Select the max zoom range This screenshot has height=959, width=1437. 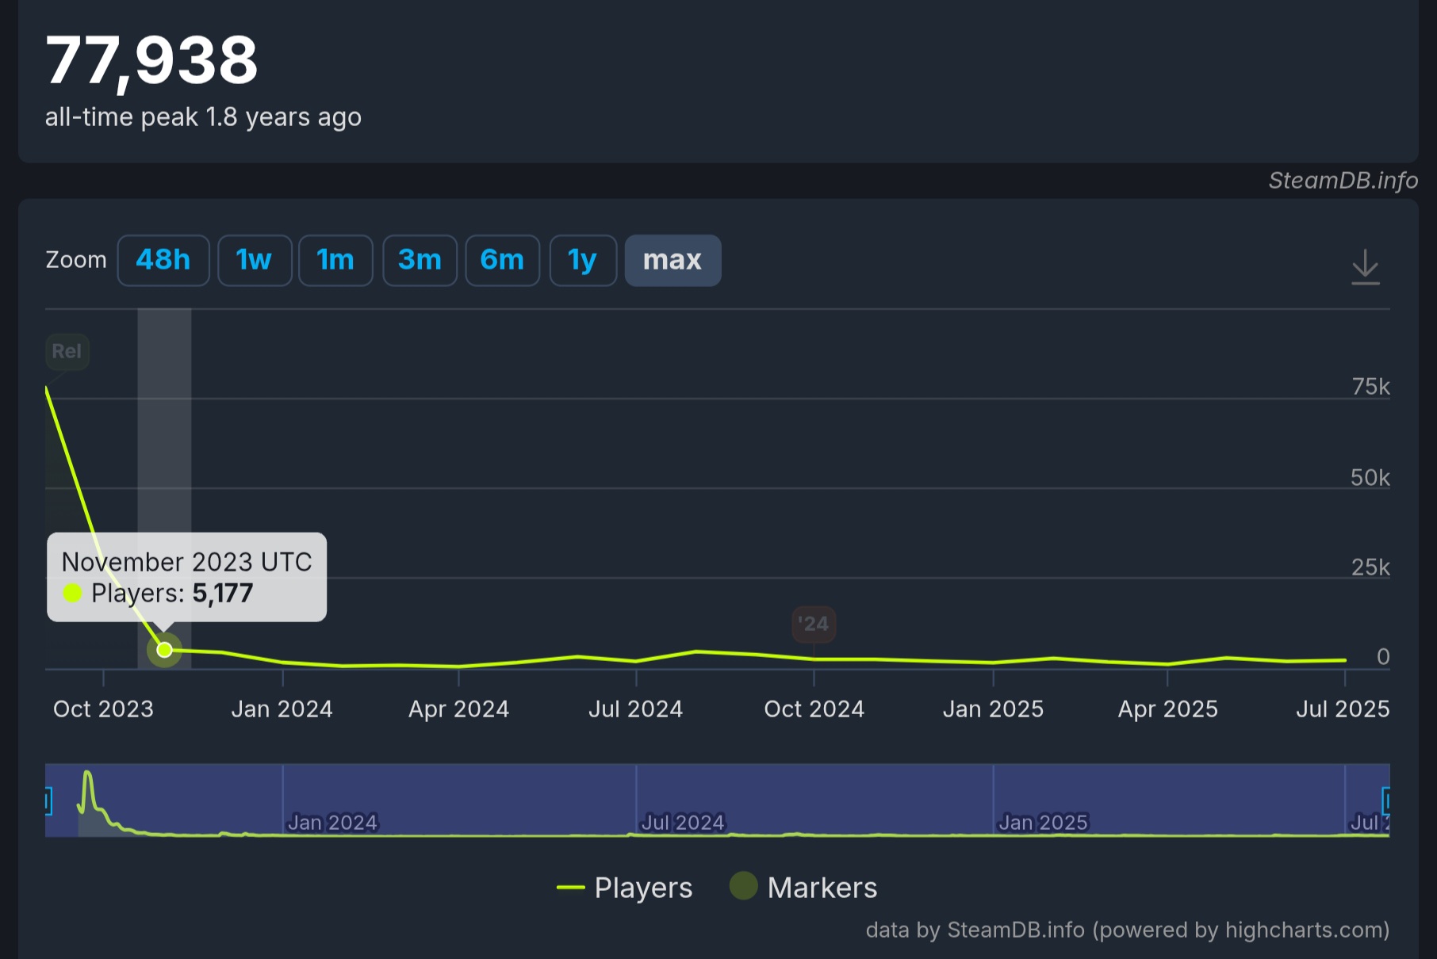(x=673, y=260)
